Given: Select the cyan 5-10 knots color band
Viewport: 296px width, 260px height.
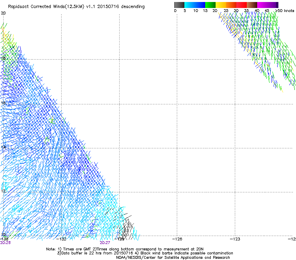Looking at the screenshot, I should click(190, 5).
